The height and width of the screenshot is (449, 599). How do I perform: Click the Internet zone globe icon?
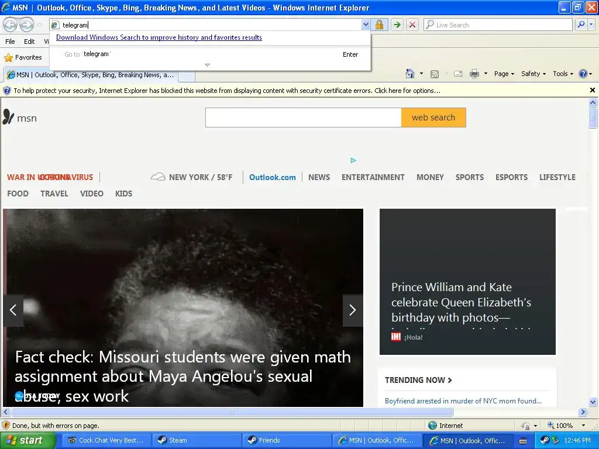pyautogui.click(x=432, y=426)
